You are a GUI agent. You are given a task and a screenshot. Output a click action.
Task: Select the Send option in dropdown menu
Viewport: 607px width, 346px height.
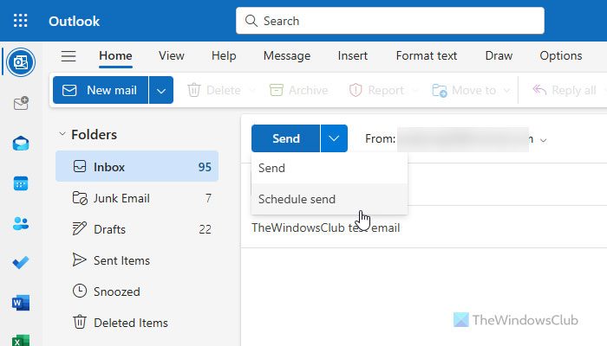(271, 168)
